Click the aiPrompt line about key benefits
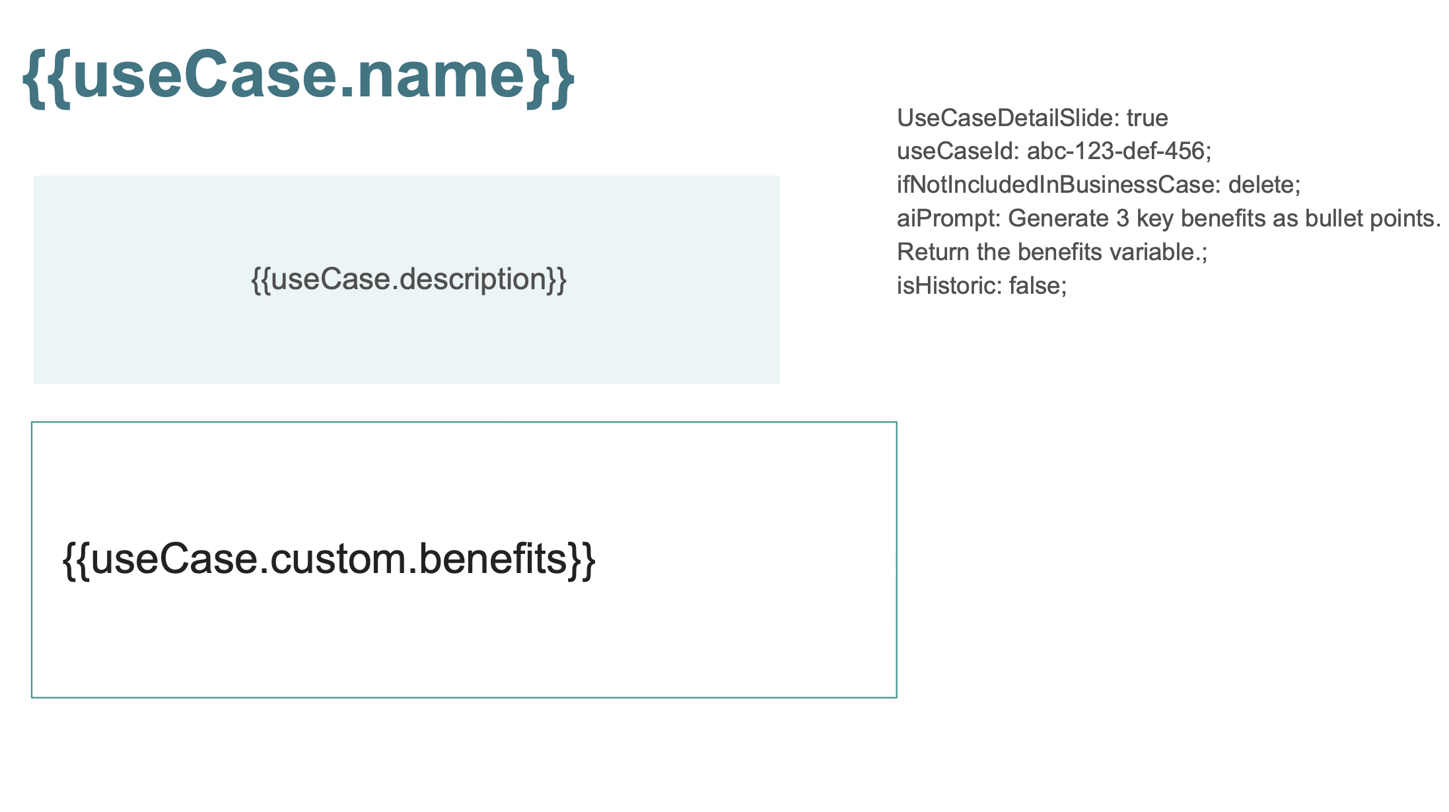 tap(1168, 219)
